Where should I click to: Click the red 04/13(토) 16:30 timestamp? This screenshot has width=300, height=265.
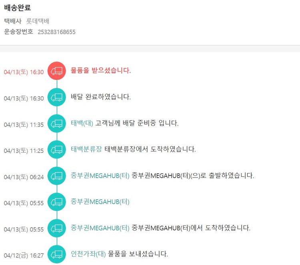[x=24, y=72]
